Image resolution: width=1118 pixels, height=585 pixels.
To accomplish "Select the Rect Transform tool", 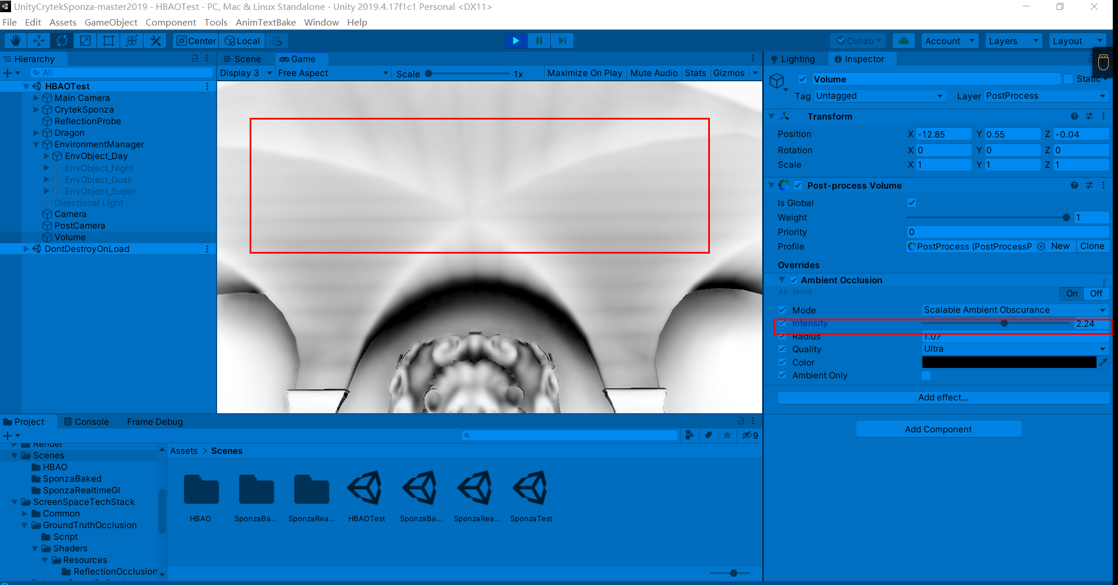I will click(x=109, y=41).
